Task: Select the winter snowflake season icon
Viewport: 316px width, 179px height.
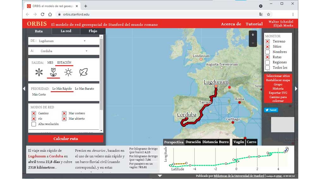Action: click(x=39, y=72)
